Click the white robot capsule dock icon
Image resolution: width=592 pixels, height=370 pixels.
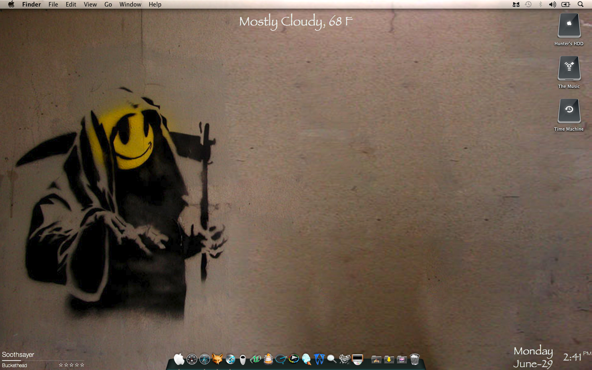pos(243,360)
